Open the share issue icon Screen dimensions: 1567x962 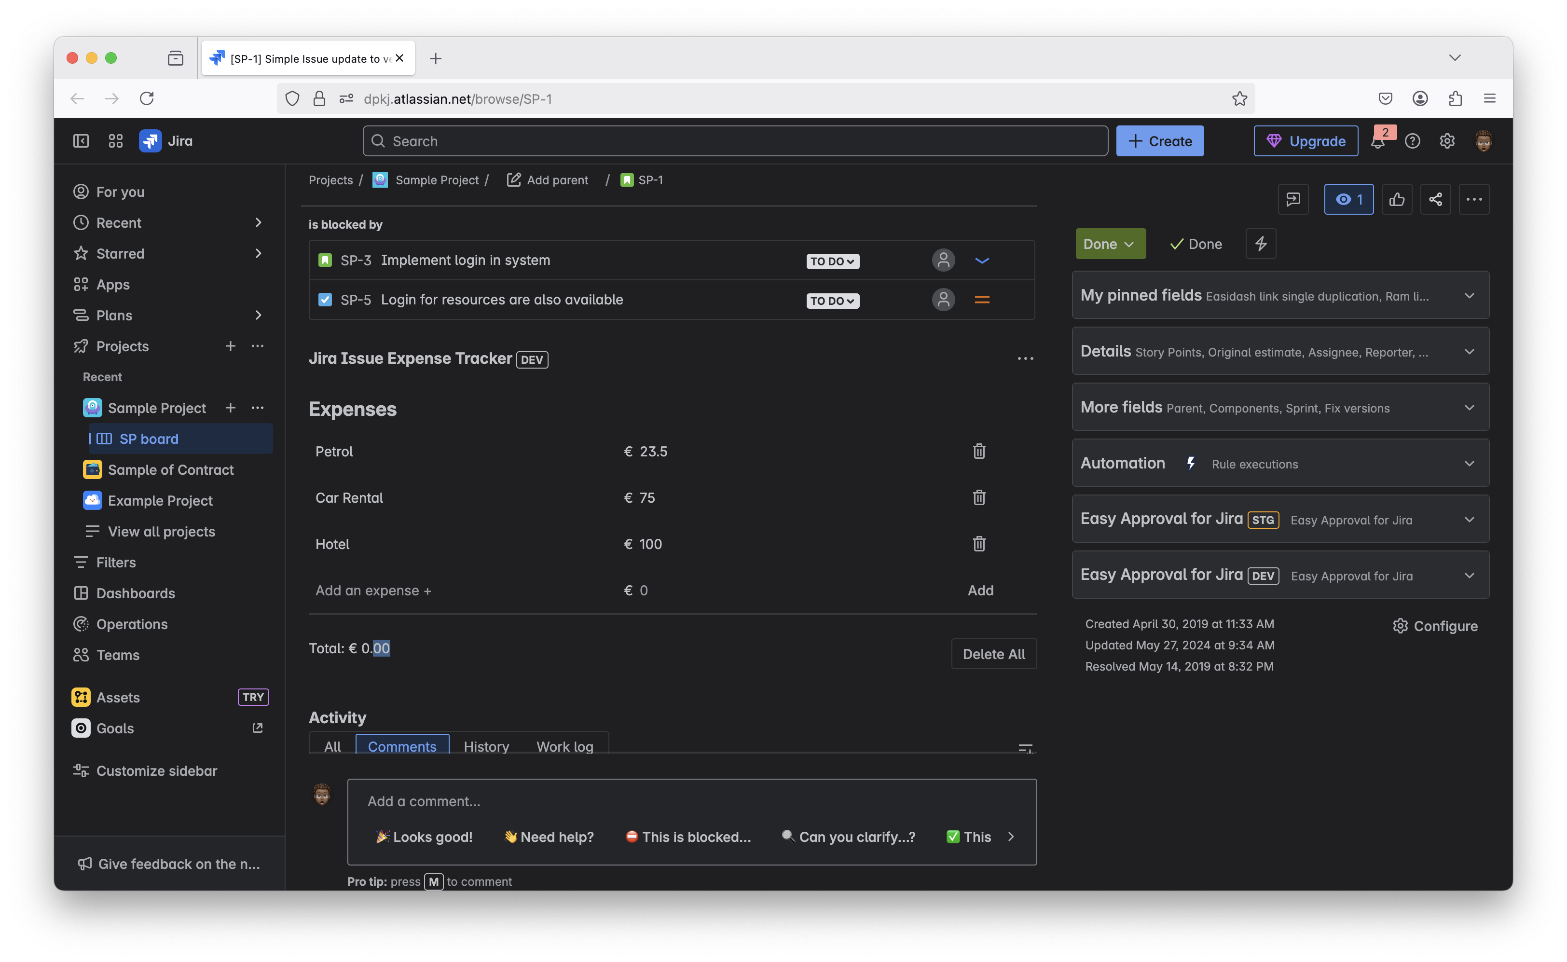(x=1435, y=200)
